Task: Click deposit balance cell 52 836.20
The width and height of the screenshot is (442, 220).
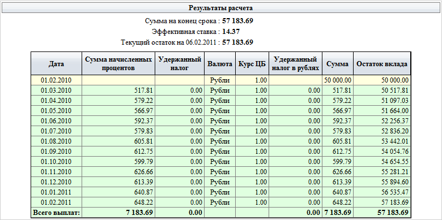Action: pos(382,131)
